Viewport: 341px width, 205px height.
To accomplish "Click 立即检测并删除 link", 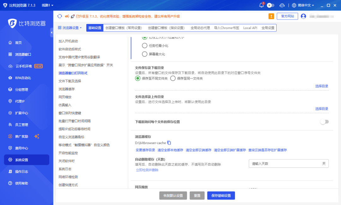I will [x=147, y=170].
